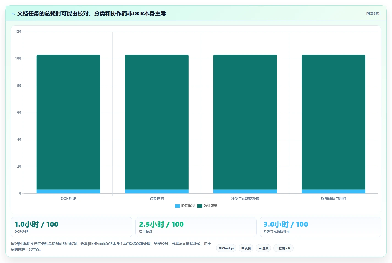Click the OCR处理 axis label
The width and height of the screenshot is (392, 263).
(68, 198)
